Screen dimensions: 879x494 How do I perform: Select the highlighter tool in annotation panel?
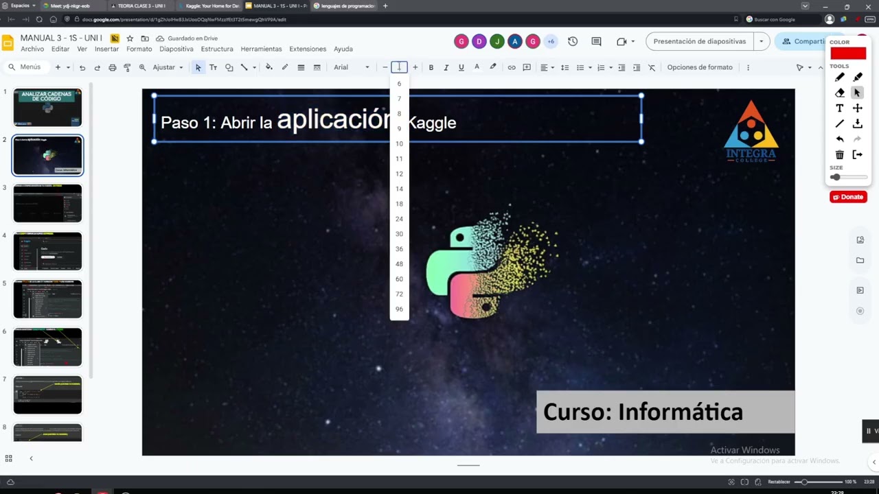pyautogui.click(x=858, y=77)
